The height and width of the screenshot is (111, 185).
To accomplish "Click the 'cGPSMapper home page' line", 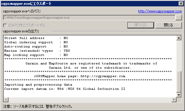I will [80, 76].
